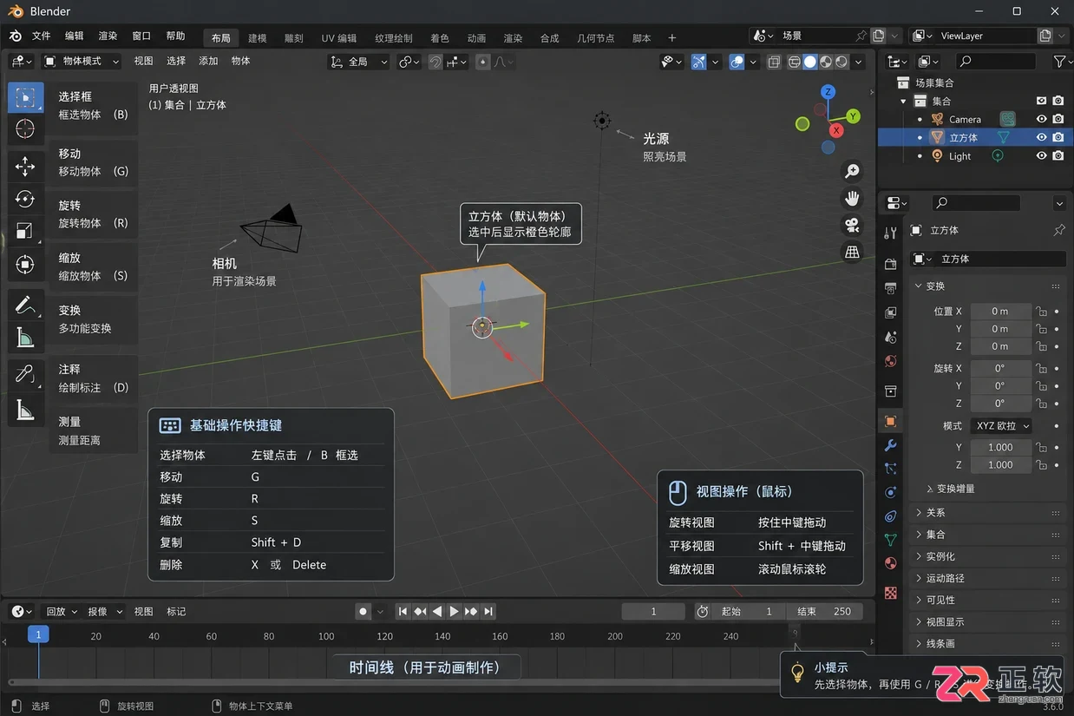Click the current frame marker at 1
Screen dimensions: 1074x716
38,635
